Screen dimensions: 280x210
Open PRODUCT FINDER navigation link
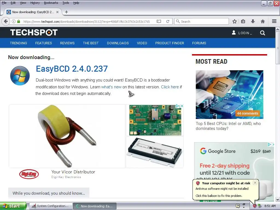(x=170, y=43)
